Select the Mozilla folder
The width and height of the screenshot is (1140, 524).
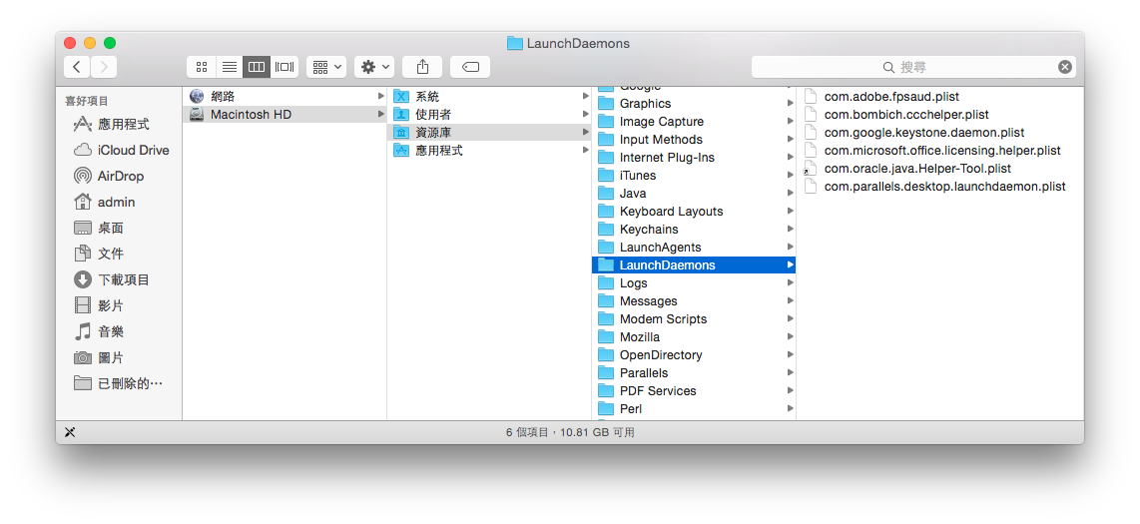coord(694,337)
